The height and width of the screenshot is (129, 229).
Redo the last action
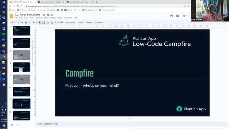tap(22, 23)
